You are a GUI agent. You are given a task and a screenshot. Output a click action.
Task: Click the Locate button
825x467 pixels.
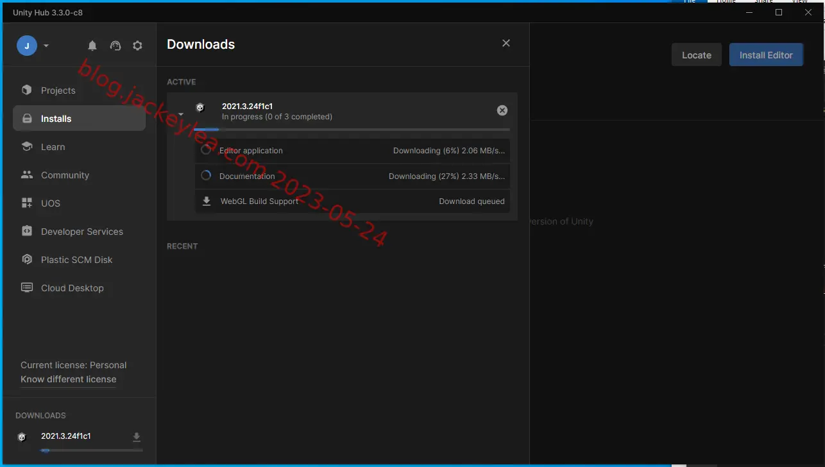coord(697,55)
